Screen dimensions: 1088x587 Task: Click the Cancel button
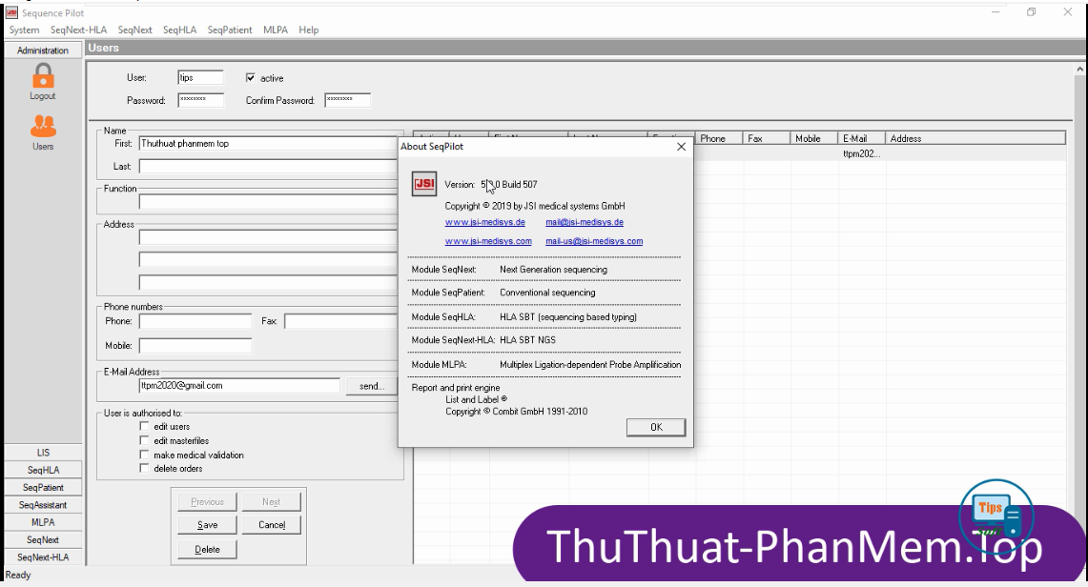pos(272,525)
